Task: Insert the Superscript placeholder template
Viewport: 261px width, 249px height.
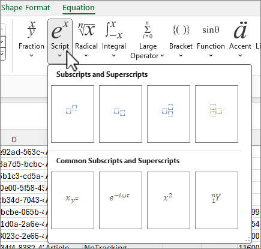Action: click(73, 114)
